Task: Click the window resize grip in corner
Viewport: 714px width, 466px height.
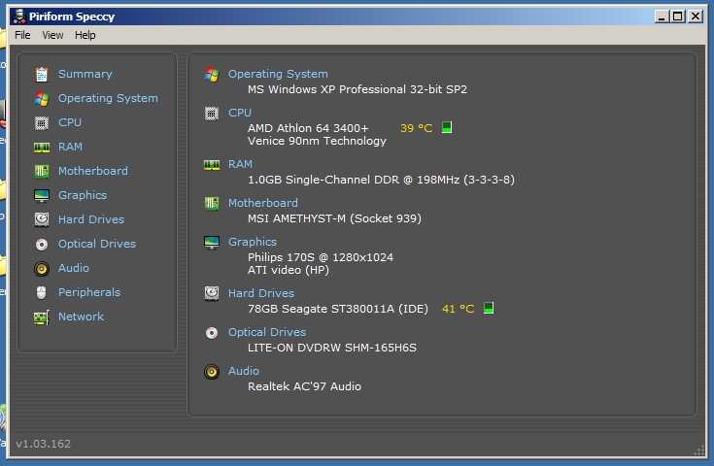Action: coord(699,450)
